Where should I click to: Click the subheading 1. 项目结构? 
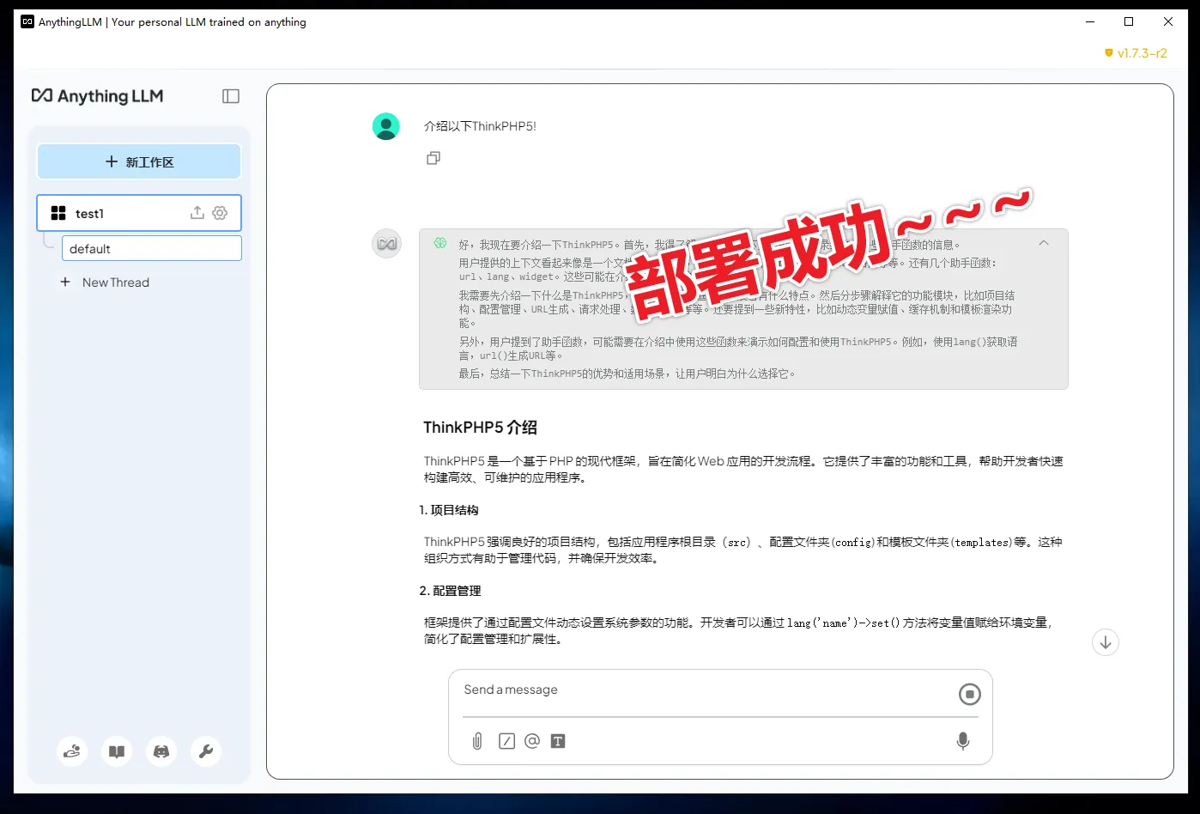point(449,510)
